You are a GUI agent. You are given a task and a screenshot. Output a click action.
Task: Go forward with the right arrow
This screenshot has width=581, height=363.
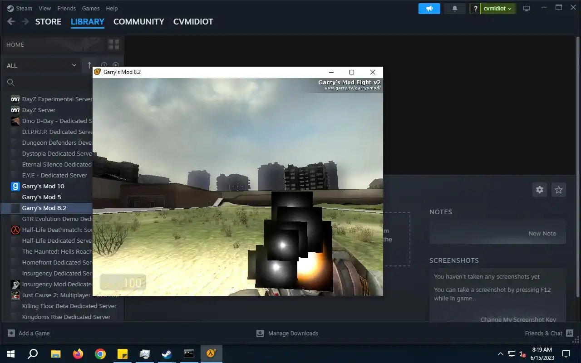(x=25, y=21)
